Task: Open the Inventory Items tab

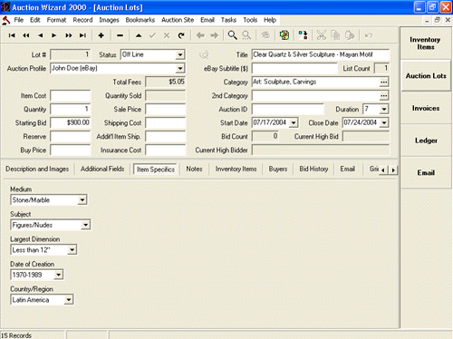Action: click(236, 169)
